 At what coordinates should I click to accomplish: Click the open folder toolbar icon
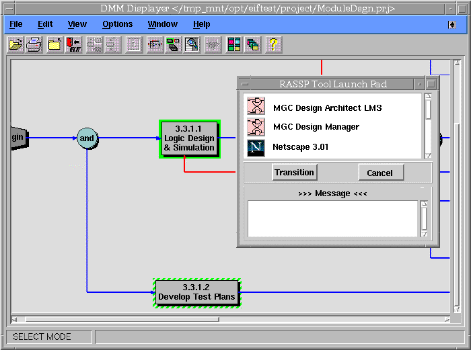click(x=15, y=45)
